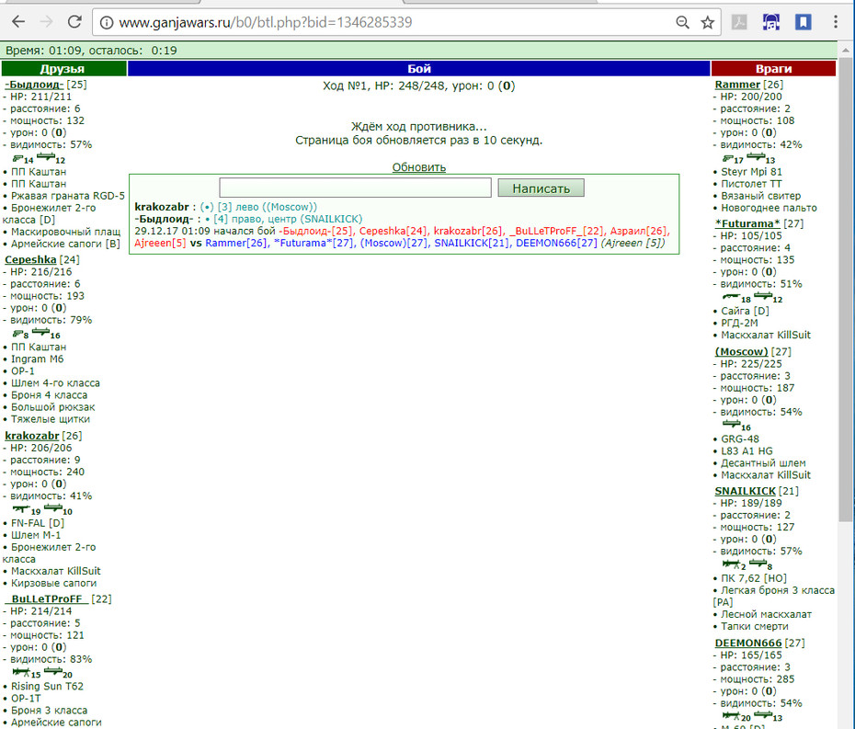Click krakozabr's weapon icon with 10
Image resolution: width=855 pixels, height=729 pixels.
[x=53, y=508]
